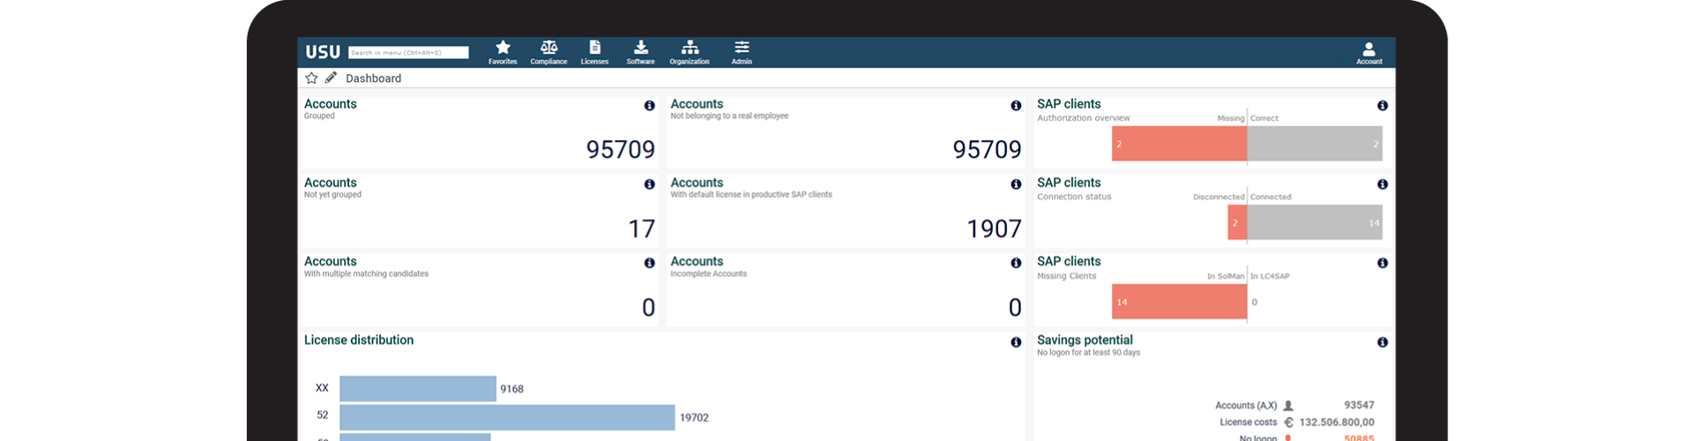Viewport: 1693px width, 441px height.
Task: Show info for multiple matching candidates tile
Action: tap(649, 263)
